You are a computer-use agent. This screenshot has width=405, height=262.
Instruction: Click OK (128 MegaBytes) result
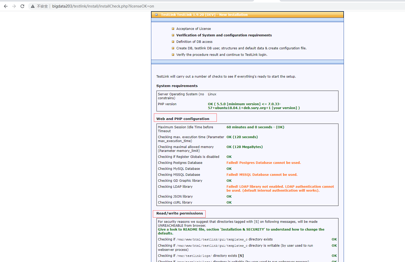245,147
